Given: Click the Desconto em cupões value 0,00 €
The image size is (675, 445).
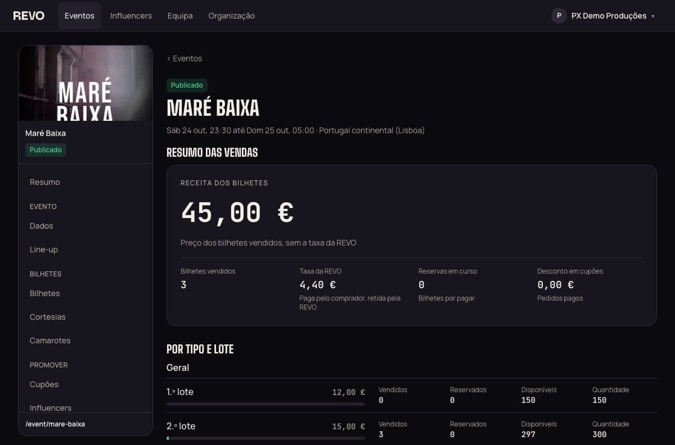Looking at the screenshot, I should click(x=556, y=285).
